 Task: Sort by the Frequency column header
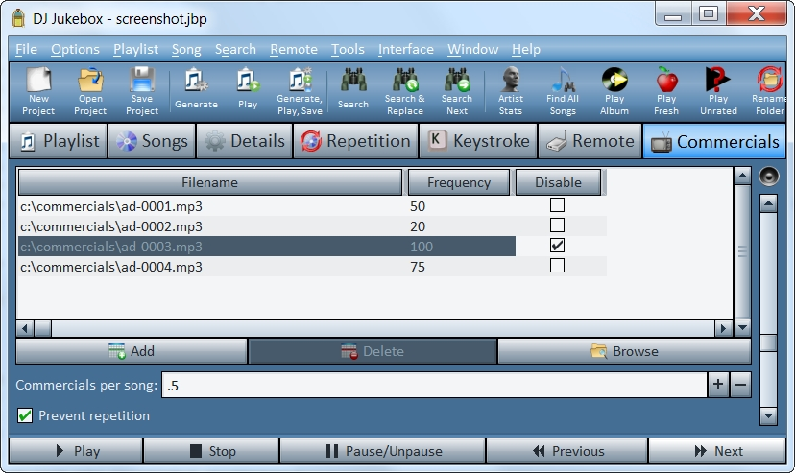[459, 182]
